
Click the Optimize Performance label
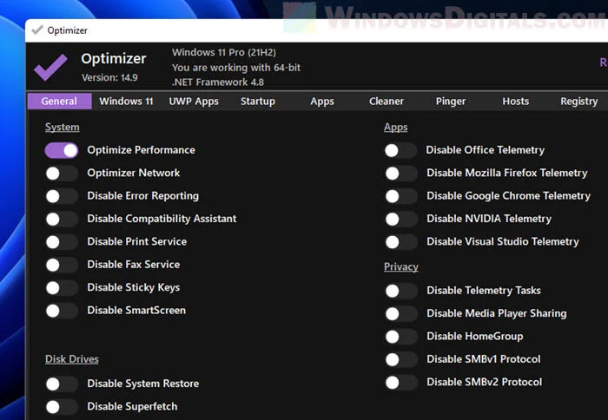pyautogui.click(x=141, y=150)
